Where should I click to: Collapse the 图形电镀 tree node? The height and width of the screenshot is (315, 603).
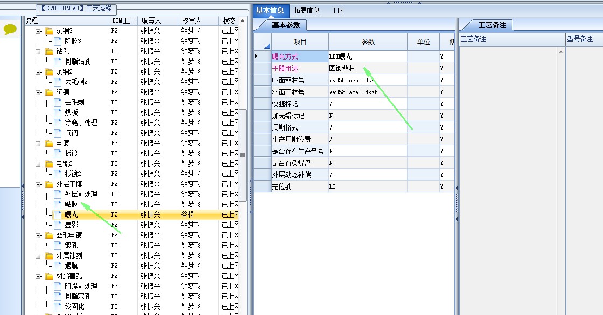pos(38,235)
